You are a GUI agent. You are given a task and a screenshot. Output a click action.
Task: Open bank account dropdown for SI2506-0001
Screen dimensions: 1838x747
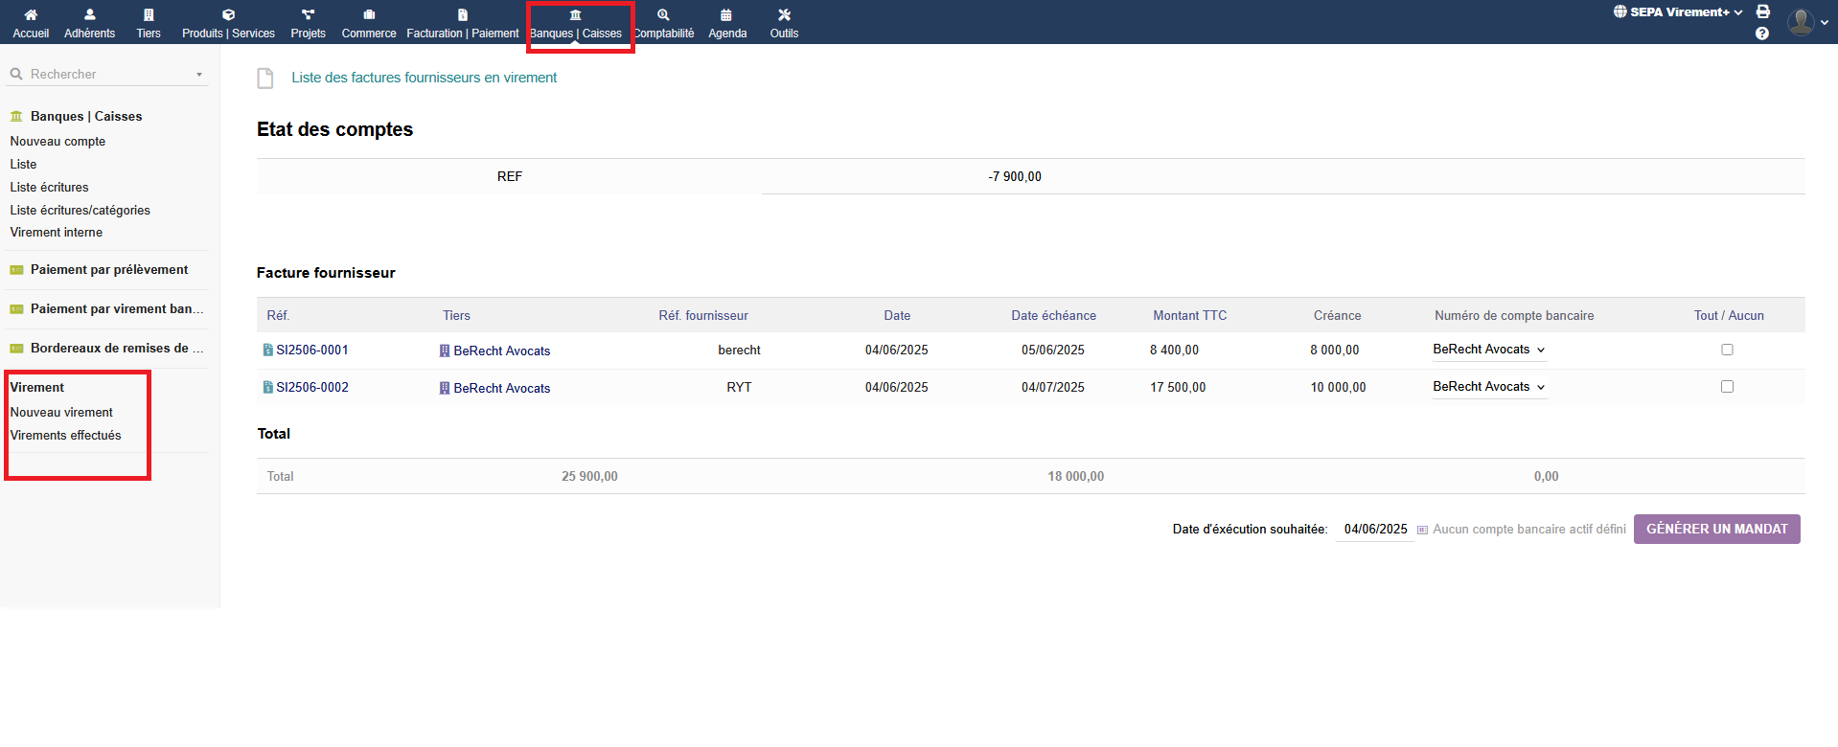pyautogui.click(x=1489, y=350)
